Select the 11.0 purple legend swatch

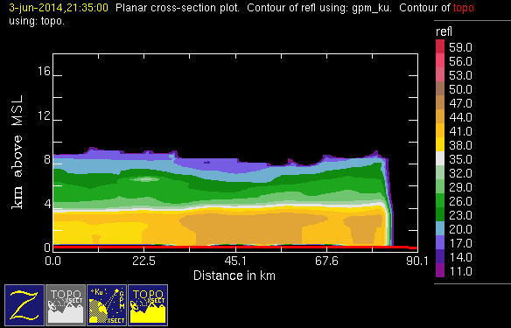click(x=440, y=270)
